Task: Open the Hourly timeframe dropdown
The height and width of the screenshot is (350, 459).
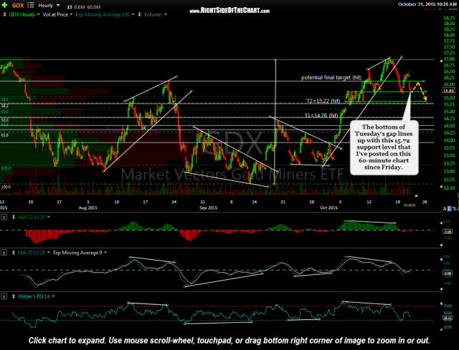Action: point(58,5)
